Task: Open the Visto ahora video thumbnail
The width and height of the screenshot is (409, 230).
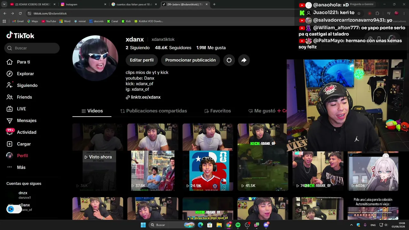Action: 98,157
